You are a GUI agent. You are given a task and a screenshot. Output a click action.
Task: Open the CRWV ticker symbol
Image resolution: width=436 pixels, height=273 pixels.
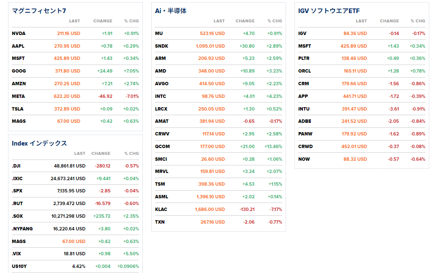[x=162, y=134]
